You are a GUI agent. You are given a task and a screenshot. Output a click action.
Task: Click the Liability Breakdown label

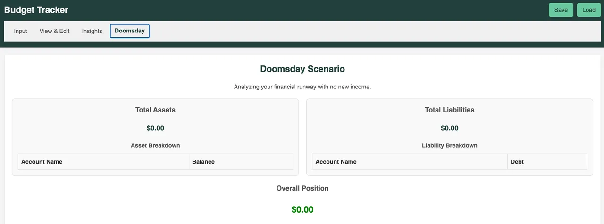tap(450, 145)
